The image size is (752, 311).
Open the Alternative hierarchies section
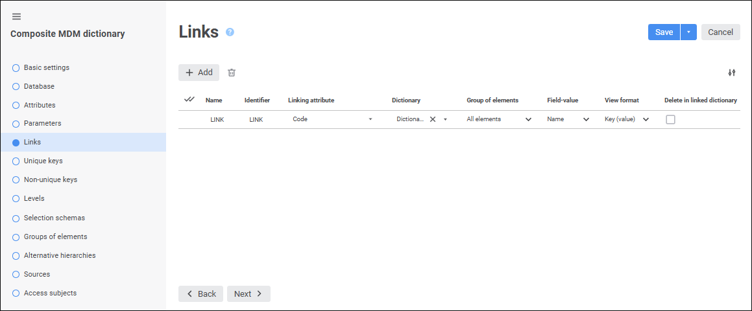click(x=59, y=255)
